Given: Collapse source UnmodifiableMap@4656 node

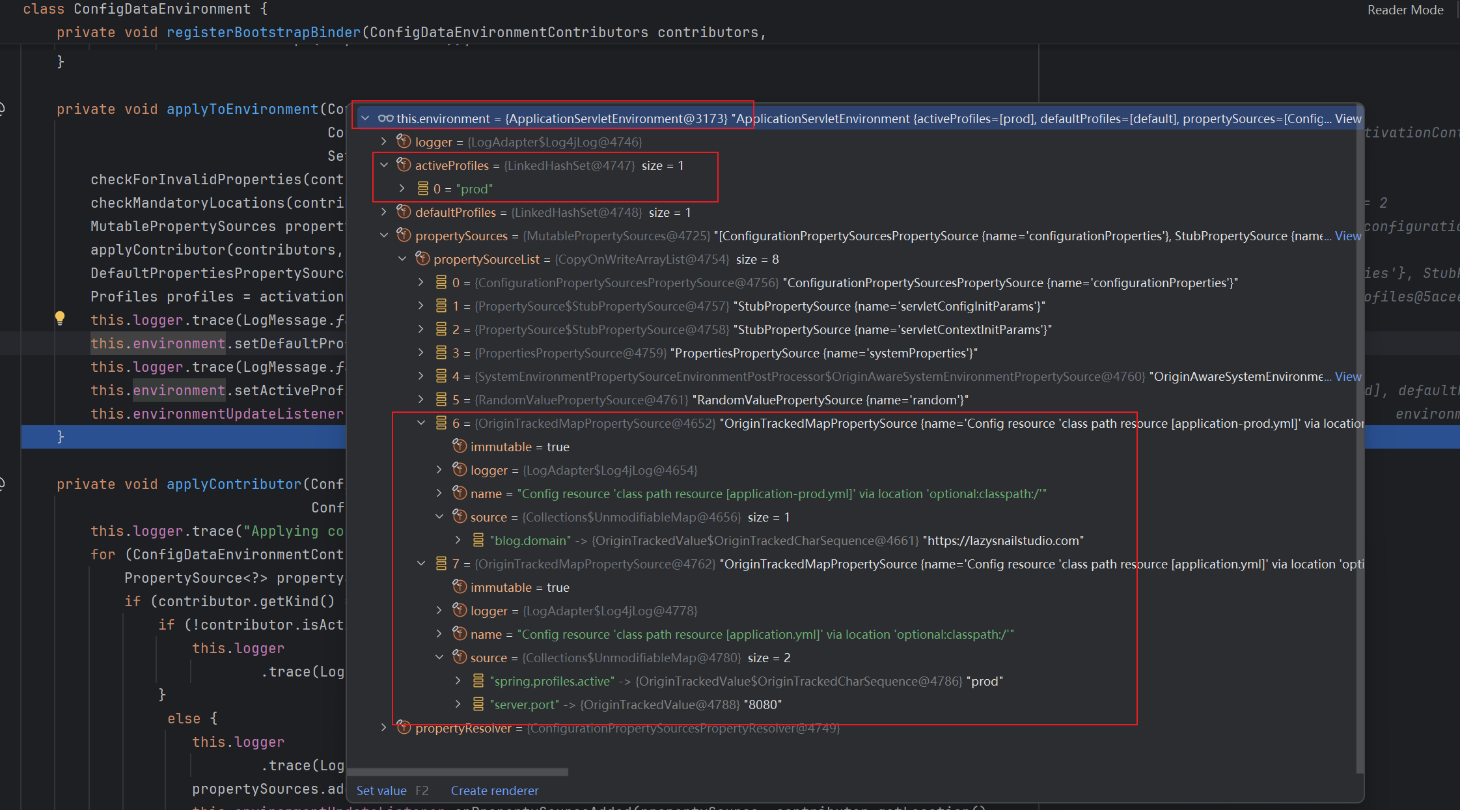Looking at the screenshot, I should [x=439, y=517].
